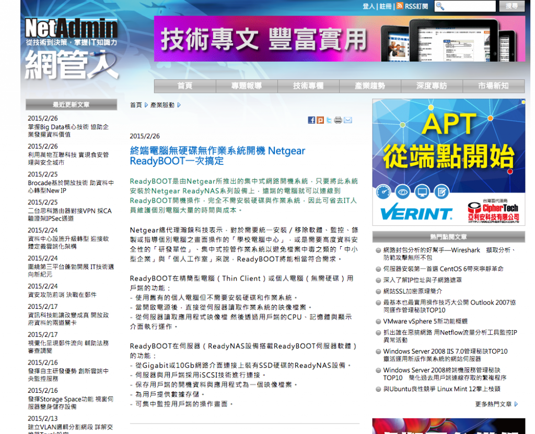
Task: Click the arrow after 產業脈動 breadcrumb
Action: coord(179,105)
